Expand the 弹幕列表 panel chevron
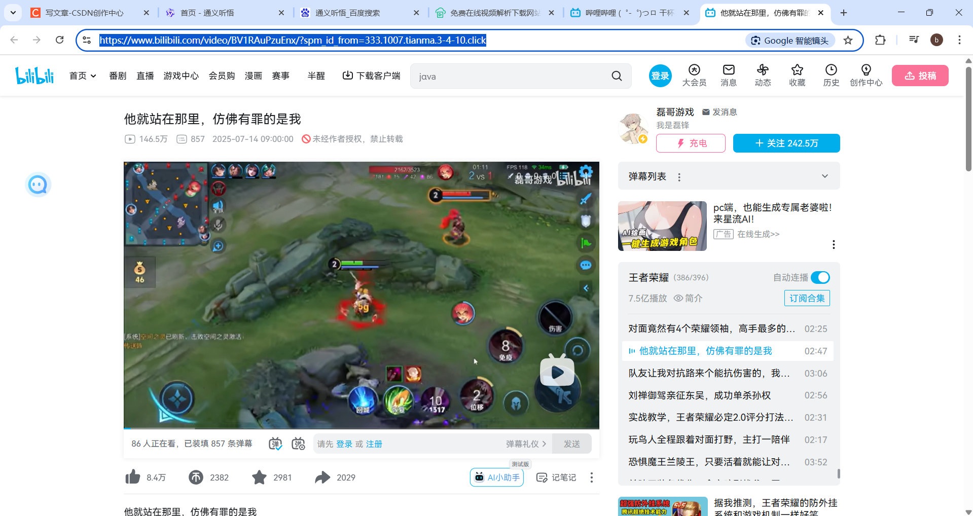Screen dimensions: 973x516 coord(825,176)
